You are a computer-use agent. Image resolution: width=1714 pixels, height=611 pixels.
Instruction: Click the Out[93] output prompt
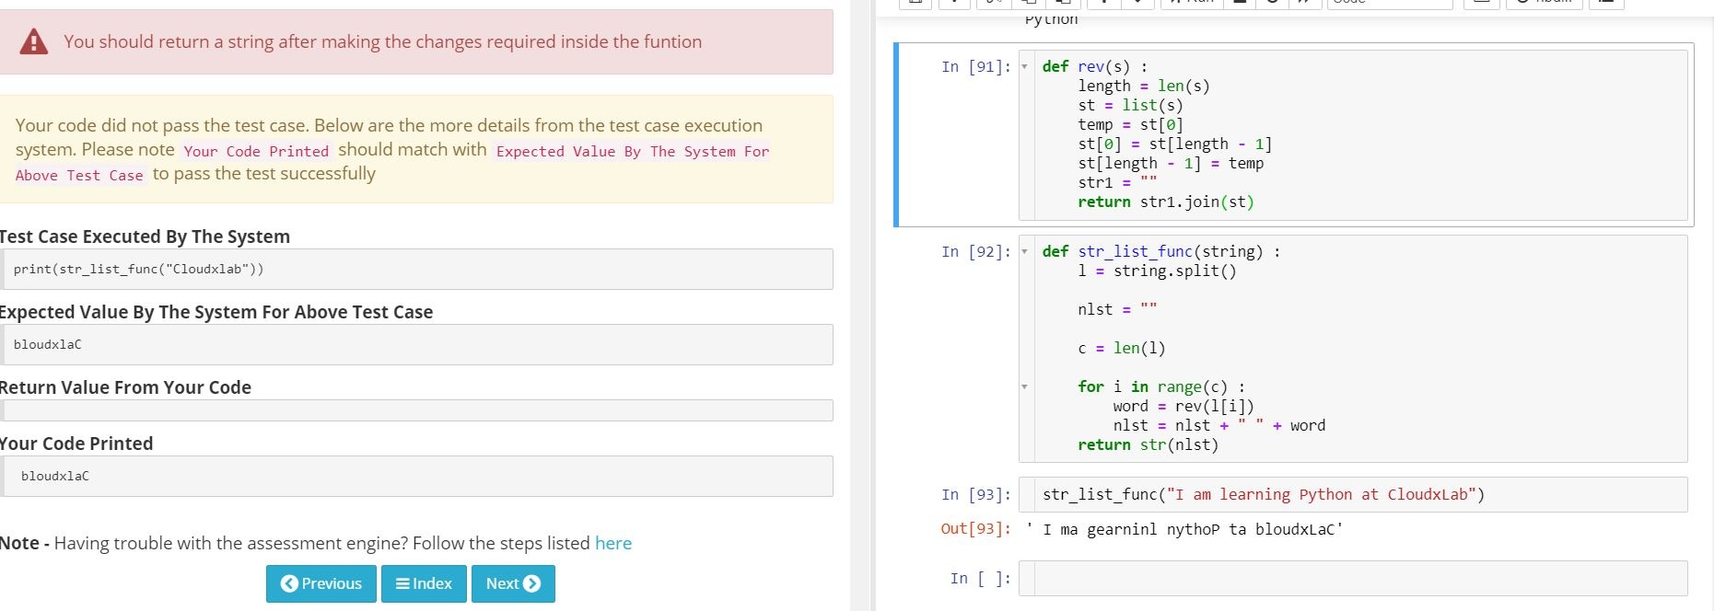click(x=975, y=529)
